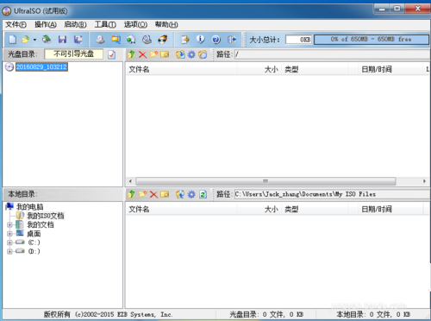The width and height of the screenshot is (431, 321).
Task: Click the disc-on-drive Mount virtual drive icon
Action: pos(147,39)
